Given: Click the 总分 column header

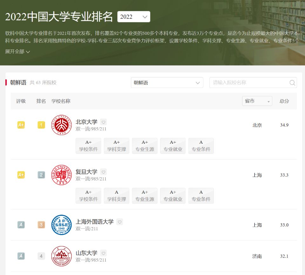Looking at the screenshot, I should click(x=284, y=101).
